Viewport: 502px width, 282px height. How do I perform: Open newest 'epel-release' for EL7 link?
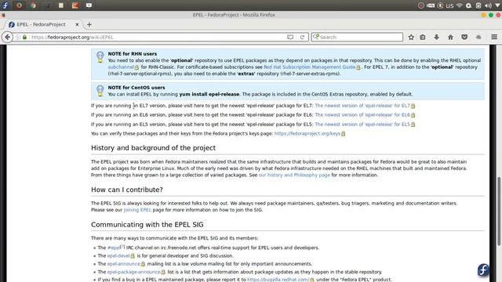[362, 106]
